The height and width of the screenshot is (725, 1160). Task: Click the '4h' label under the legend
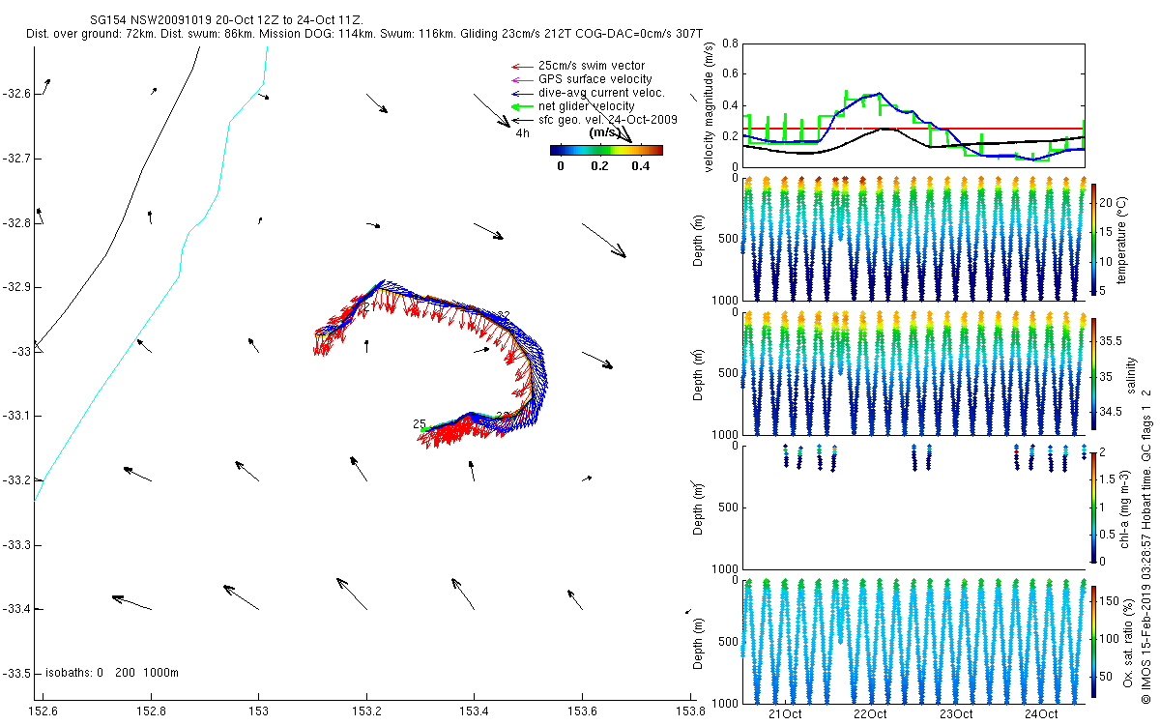[522, 133]
